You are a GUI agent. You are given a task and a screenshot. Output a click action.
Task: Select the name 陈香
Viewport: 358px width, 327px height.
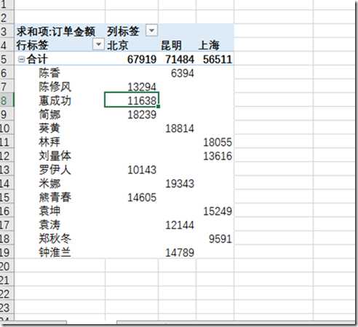pyautogui.click(x=49, y=73)
